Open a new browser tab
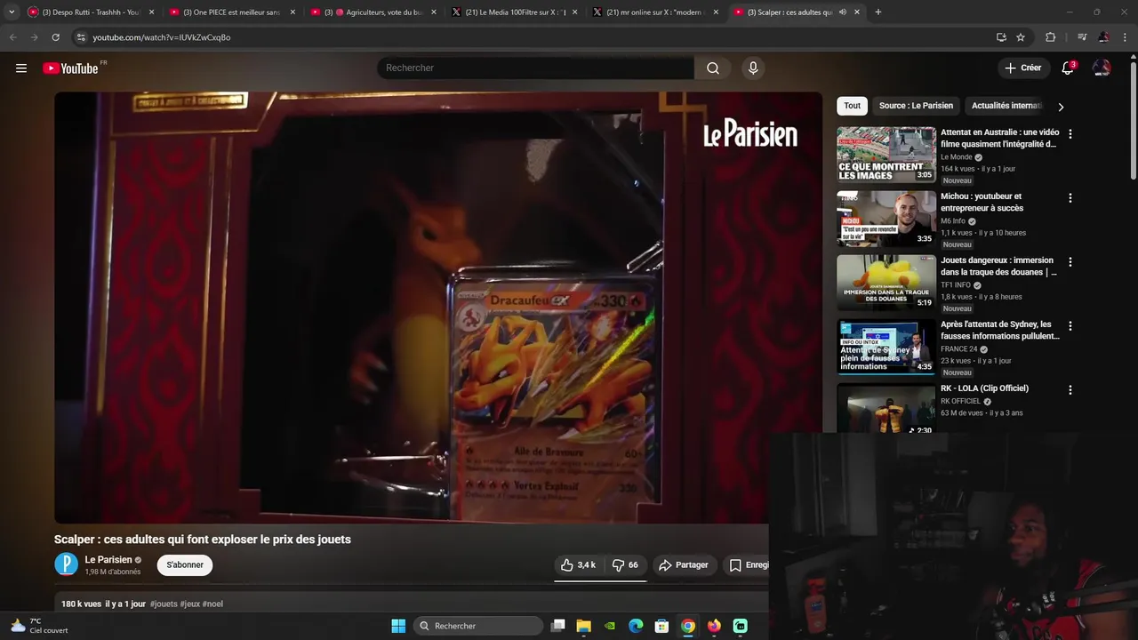Viewport: 1138px width, 640px height. point(878,12)
